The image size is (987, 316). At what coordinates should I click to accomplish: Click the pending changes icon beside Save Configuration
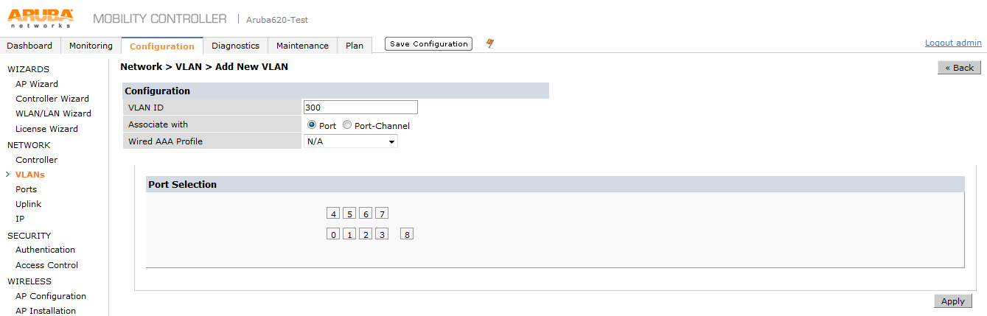tap(489, 44)
